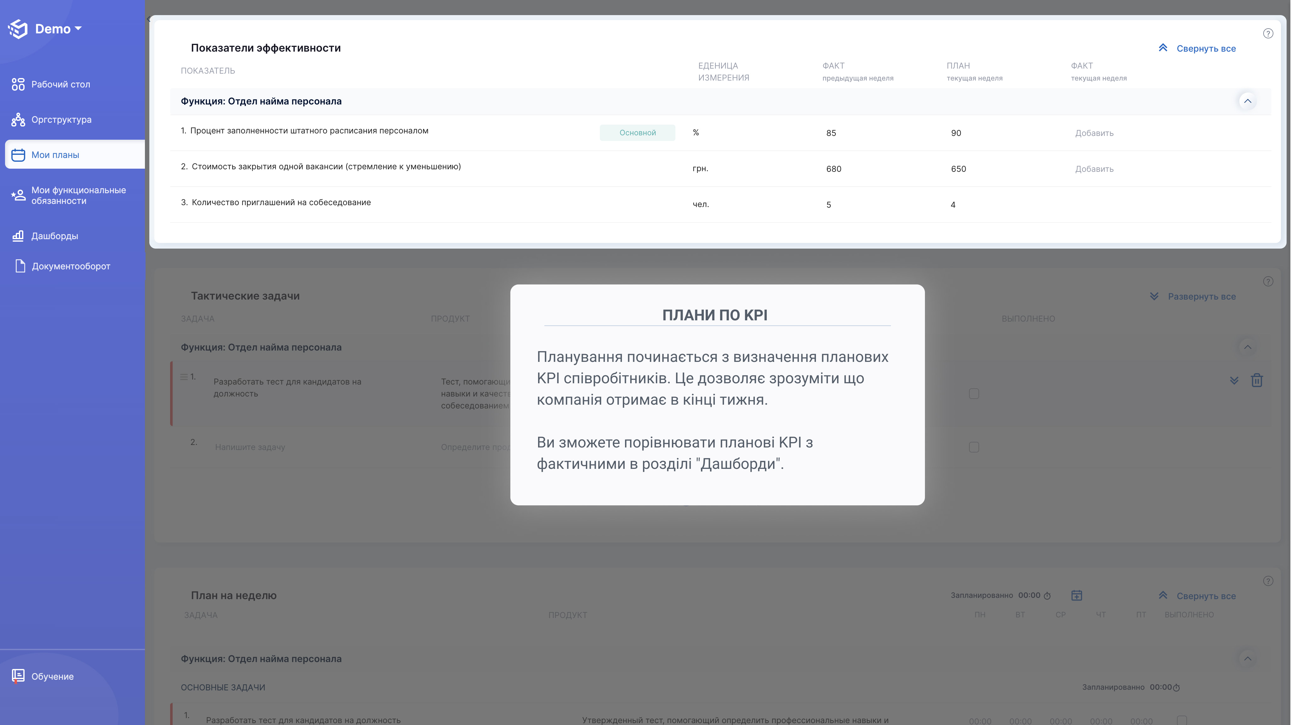Screen dimensions: 1291x725
Task: Open help for План на неделю
Action: click(1268, 581)
